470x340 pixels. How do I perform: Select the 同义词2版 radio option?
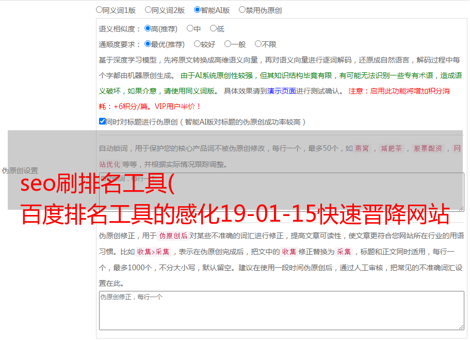click(x=148, y=10)
